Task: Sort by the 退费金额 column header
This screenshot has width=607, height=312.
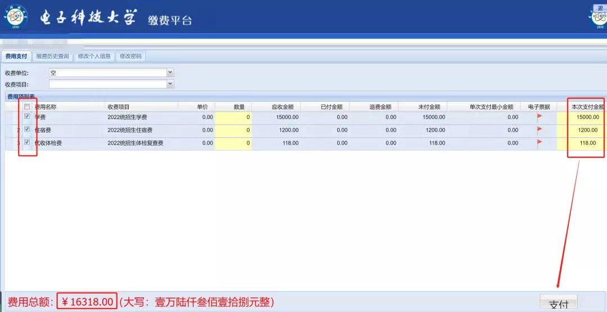Action: tap(380, 107)
